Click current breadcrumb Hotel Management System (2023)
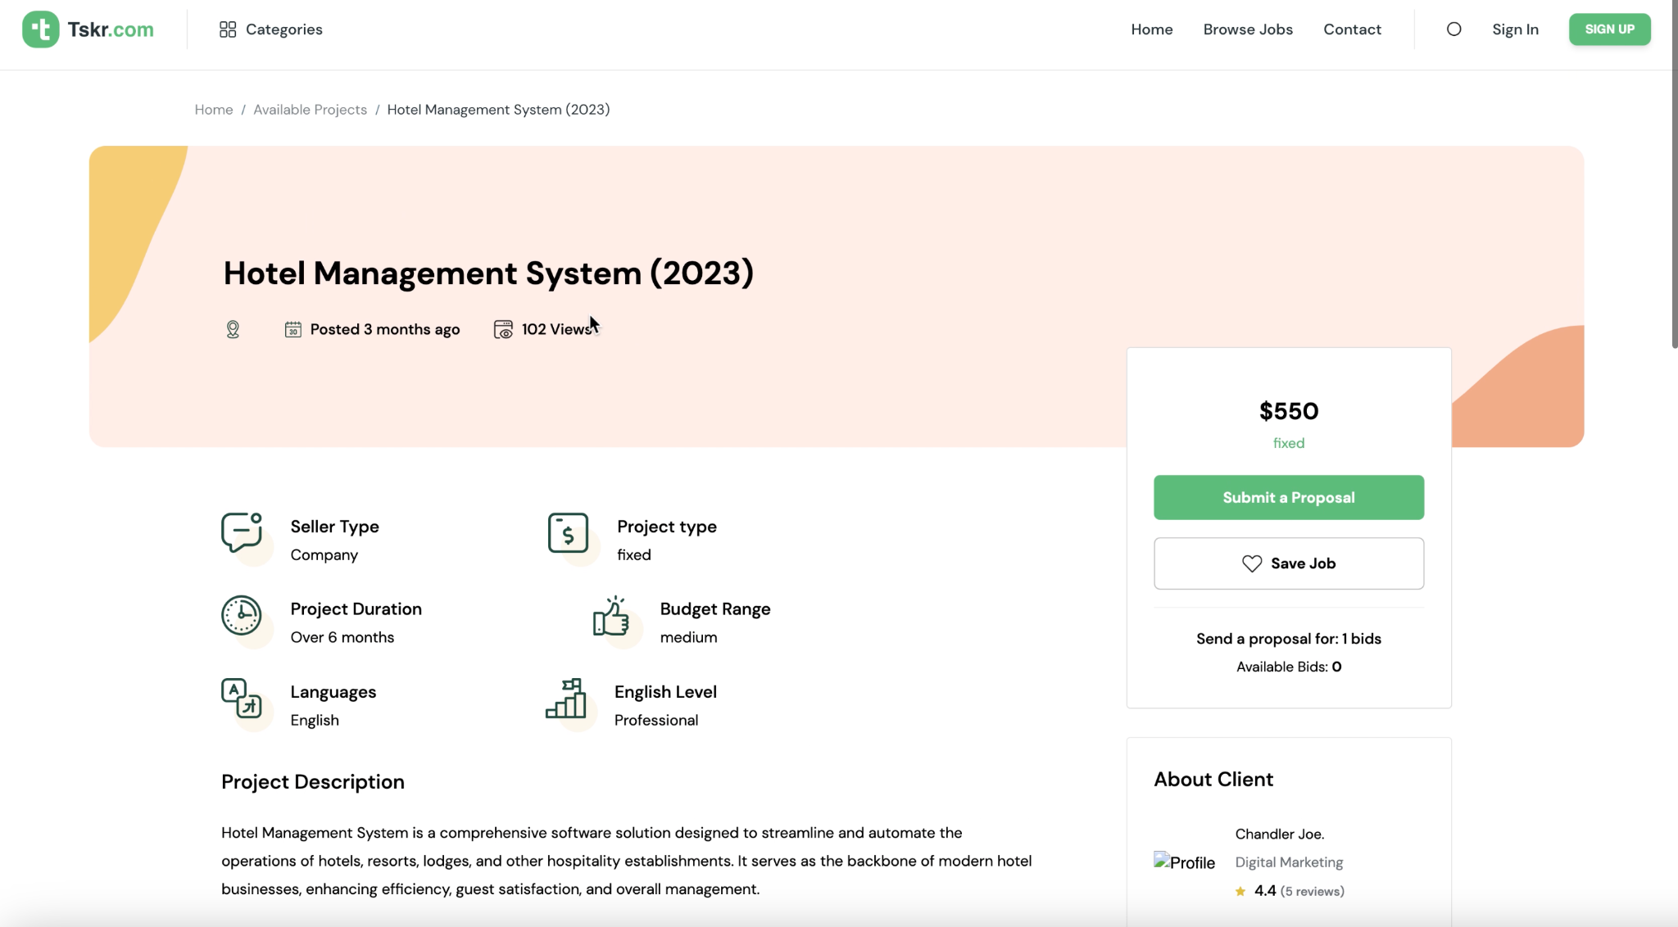 [x=498, y=110]
